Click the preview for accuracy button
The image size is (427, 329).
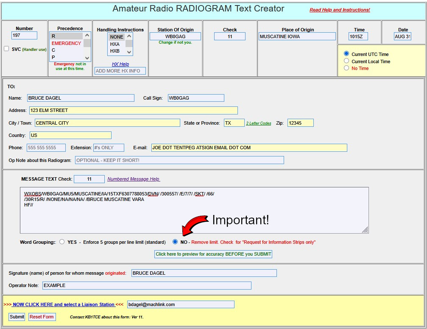(x=213, y=254)
